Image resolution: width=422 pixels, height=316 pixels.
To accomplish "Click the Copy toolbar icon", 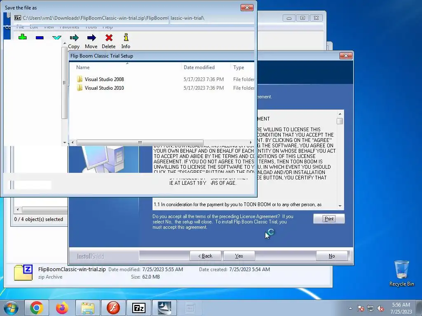I will 74,37.
